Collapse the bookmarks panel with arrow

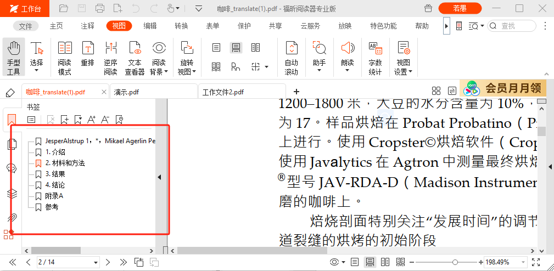(159, 178)
